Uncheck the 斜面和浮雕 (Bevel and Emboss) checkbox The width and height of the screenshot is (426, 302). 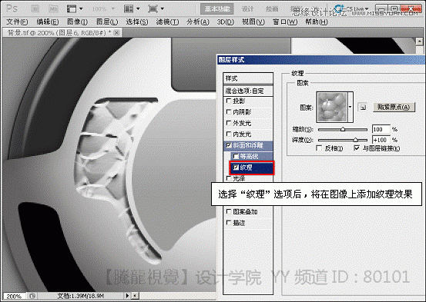pos(229,145)
